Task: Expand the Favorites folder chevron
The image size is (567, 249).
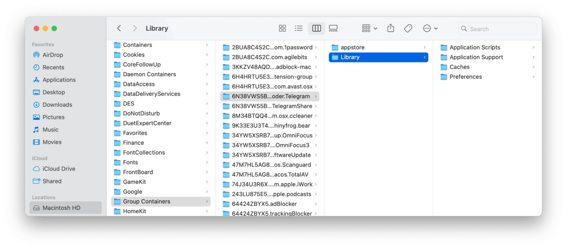Action: (207, 133)
